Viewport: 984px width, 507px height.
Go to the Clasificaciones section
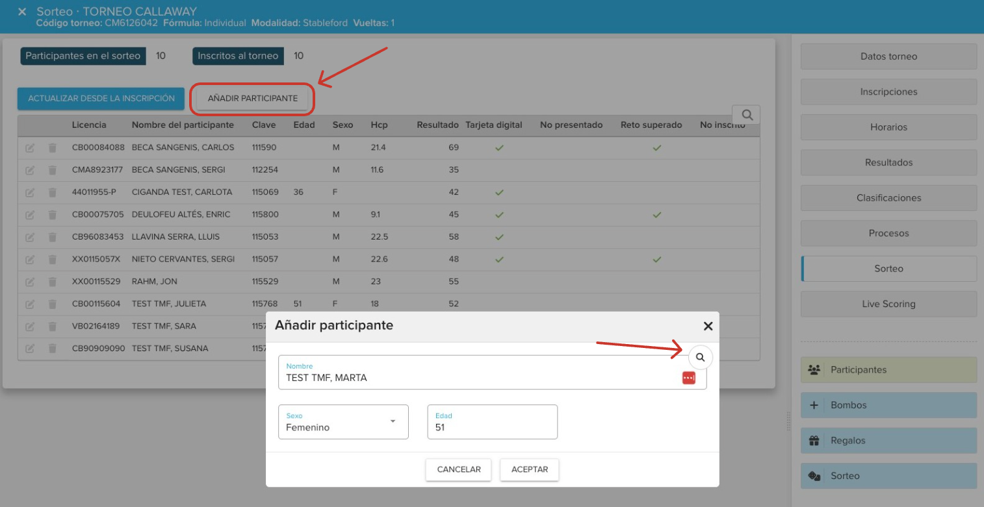click(x=888, y=198)
